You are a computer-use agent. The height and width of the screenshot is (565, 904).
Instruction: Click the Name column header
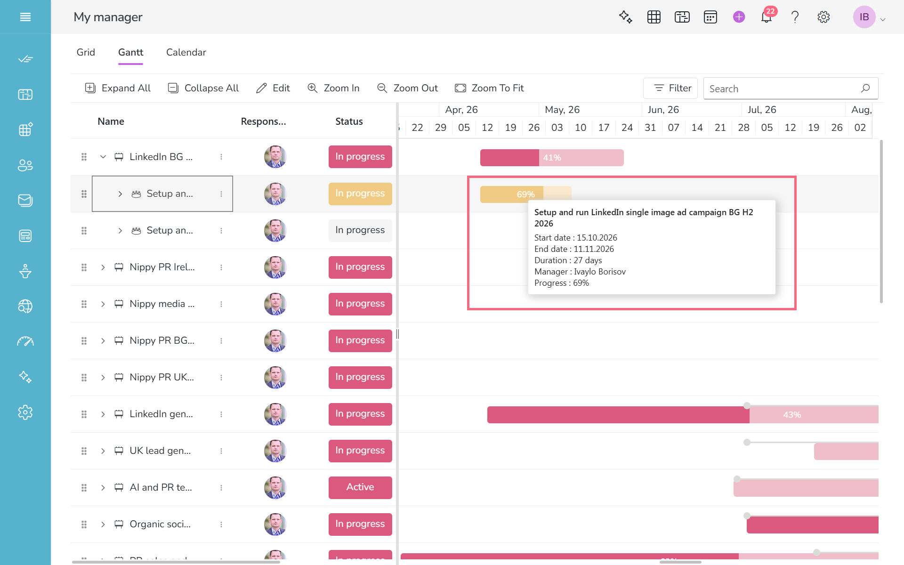point(111,121)
